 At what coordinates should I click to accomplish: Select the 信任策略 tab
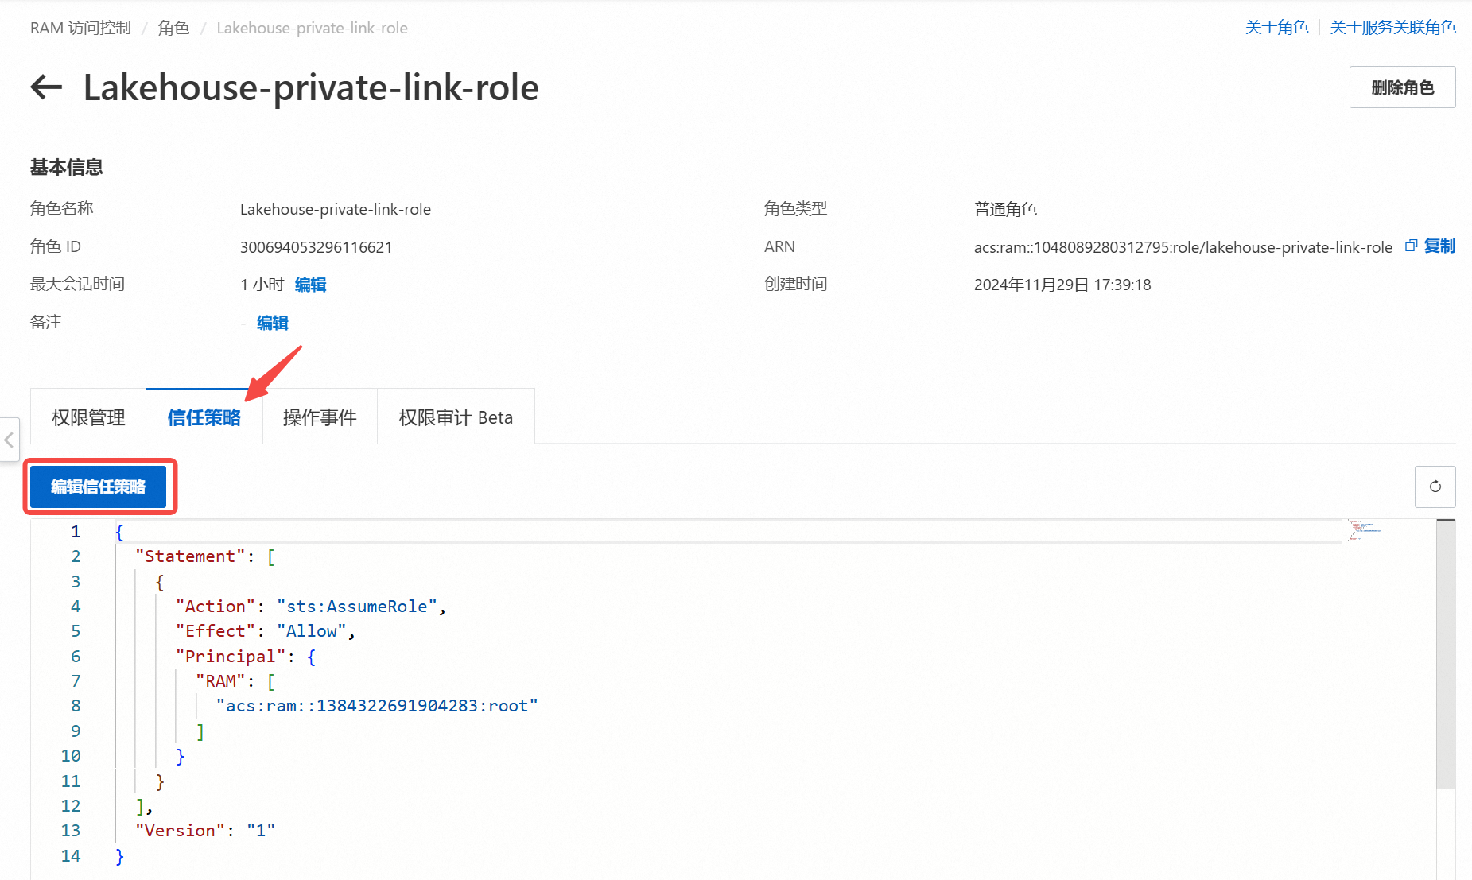coord(204,417)
